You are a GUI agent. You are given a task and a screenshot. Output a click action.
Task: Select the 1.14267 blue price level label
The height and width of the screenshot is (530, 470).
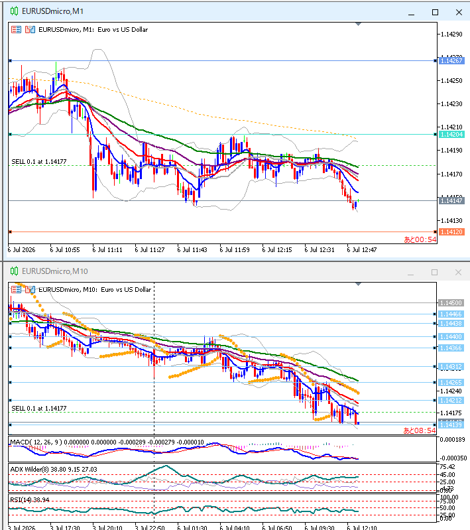click(451, 61)
